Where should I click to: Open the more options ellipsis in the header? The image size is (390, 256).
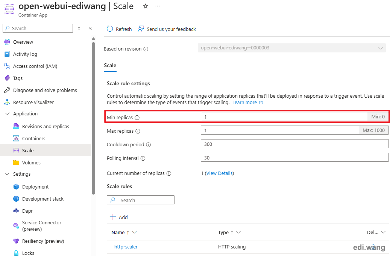pos(158,6)
